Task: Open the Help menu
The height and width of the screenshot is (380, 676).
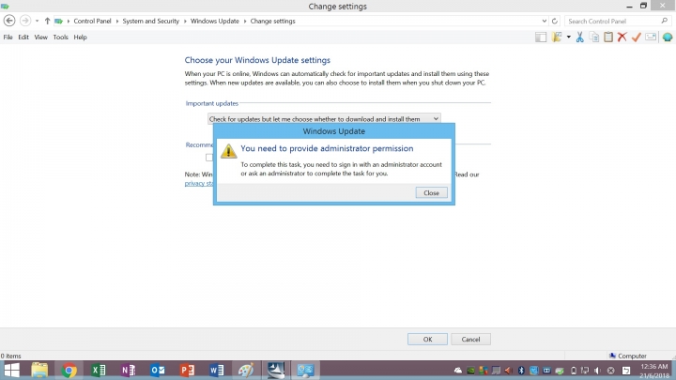Action: point(80,37)
